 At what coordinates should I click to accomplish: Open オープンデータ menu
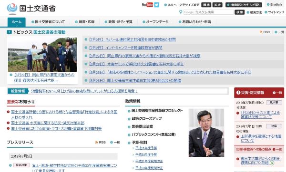pyautogui.click(x=155, y=22)
